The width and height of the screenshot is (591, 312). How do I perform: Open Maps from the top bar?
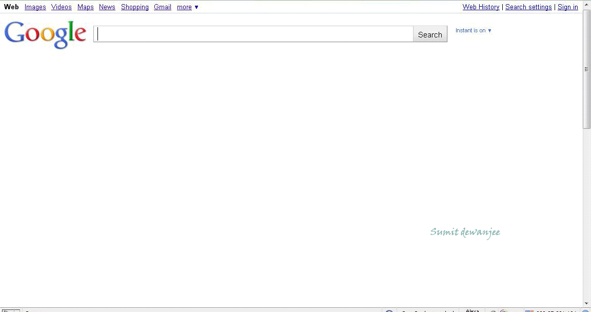[x=85, y=7]
